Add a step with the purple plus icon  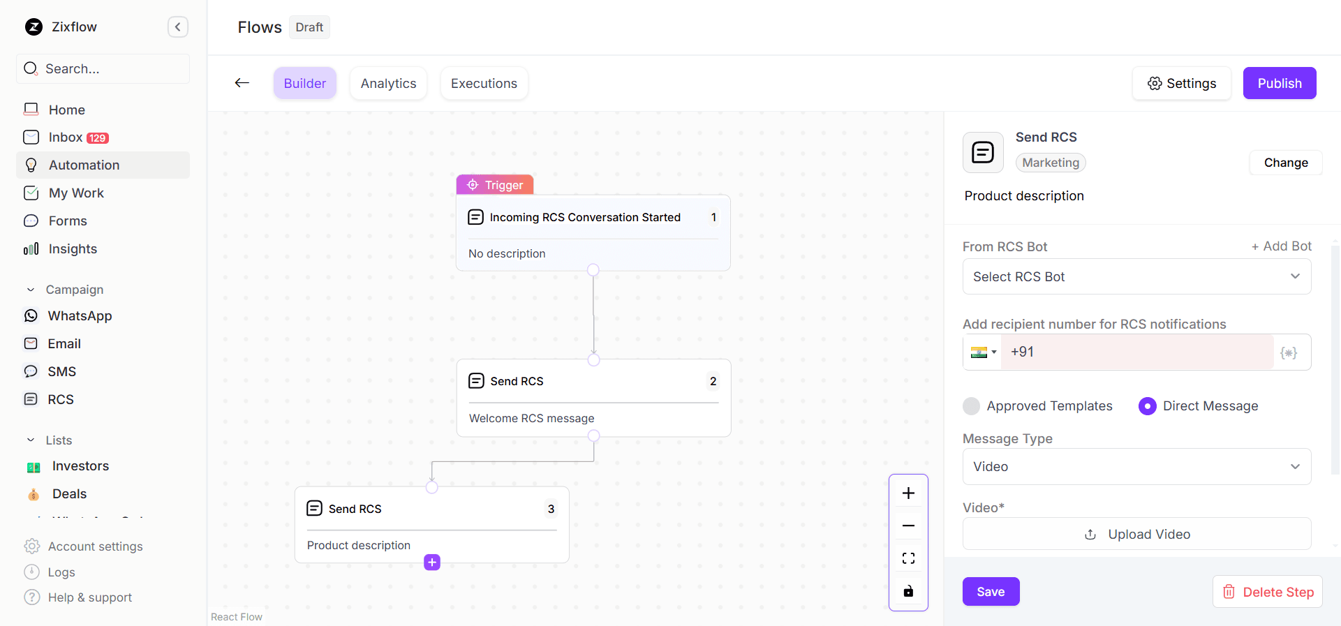(x=432, y=562)
